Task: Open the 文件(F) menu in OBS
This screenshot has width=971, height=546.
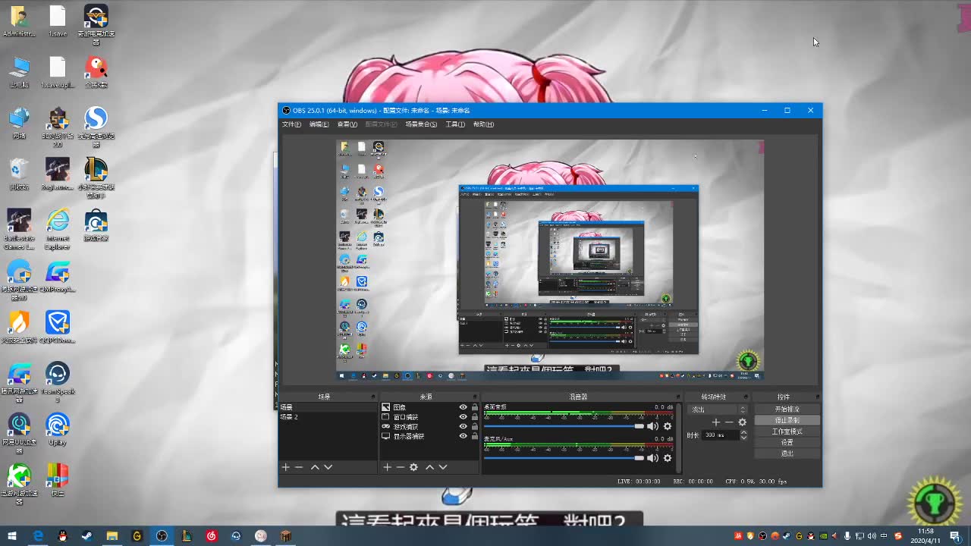Action: coord(292,124)
